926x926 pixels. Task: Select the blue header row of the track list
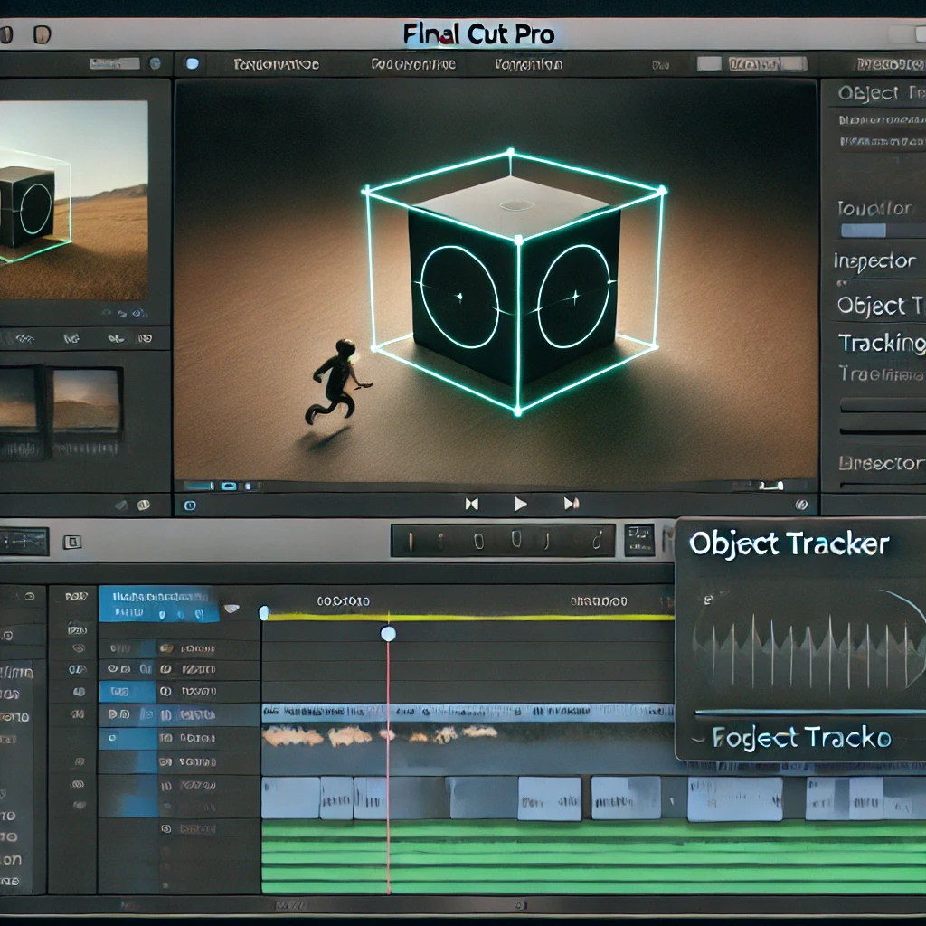[x=159, y=603]
